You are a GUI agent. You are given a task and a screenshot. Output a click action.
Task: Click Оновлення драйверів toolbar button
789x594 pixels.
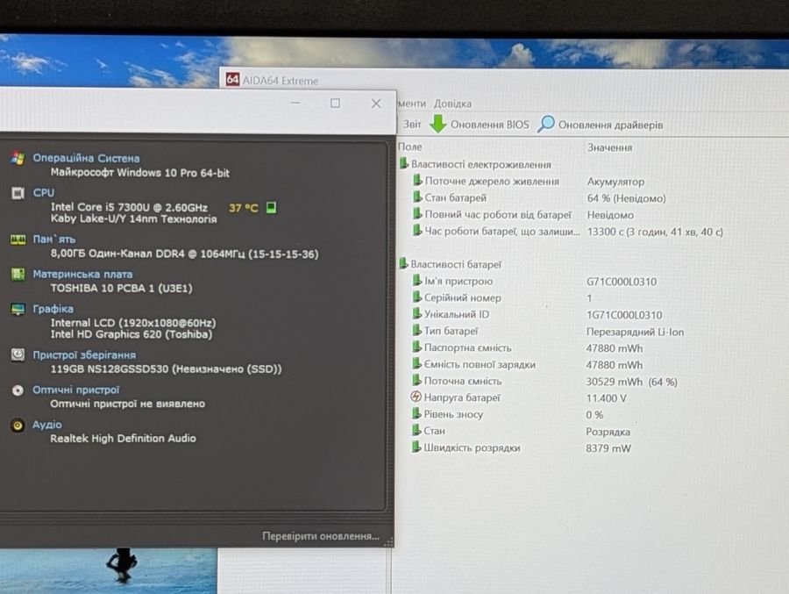(601, 125)
